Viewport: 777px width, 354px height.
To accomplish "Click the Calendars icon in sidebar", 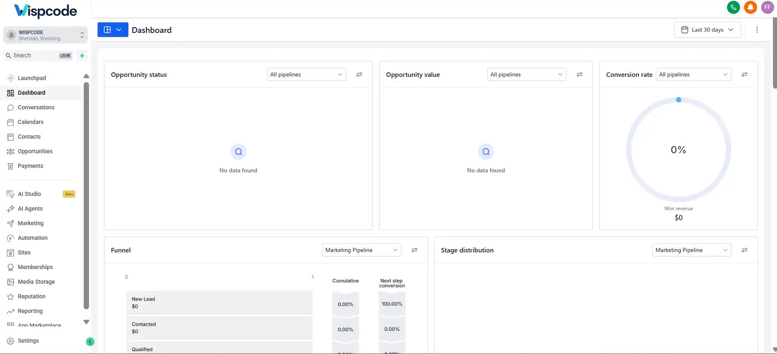I will point(11,122).
